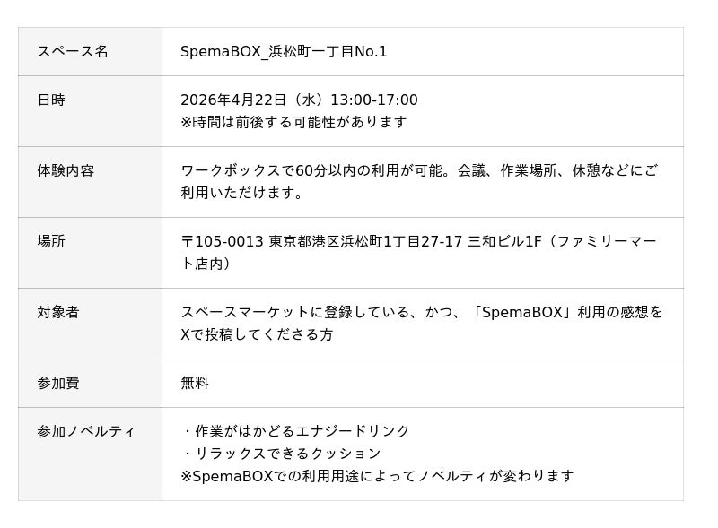The height and width of the screenshot is (528, 718).
Task: Click the 場所 row label
Action: click(51, 241)
